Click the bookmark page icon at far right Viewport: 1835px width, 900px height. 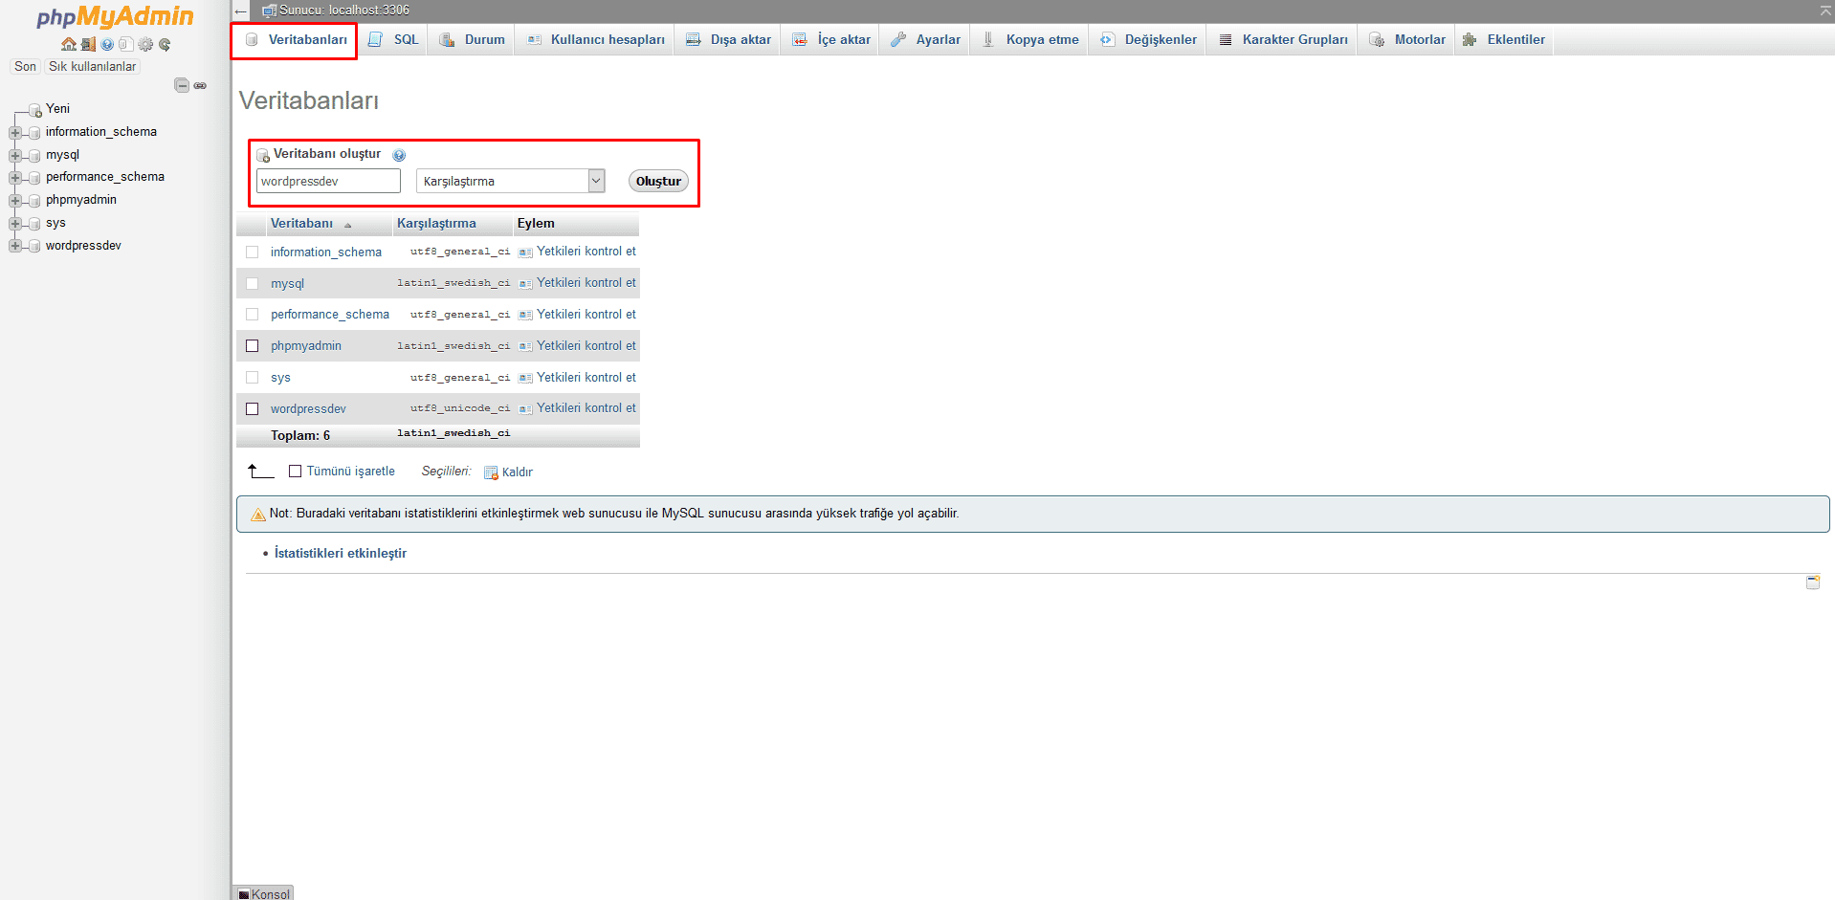[1812, 582]
